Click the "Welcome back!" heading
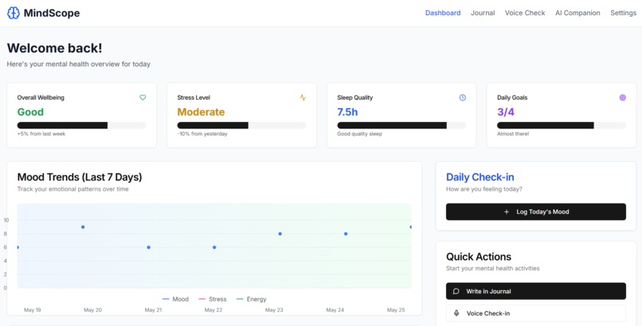The height and width of the screenshot is (326, 642). coord(54,48)
